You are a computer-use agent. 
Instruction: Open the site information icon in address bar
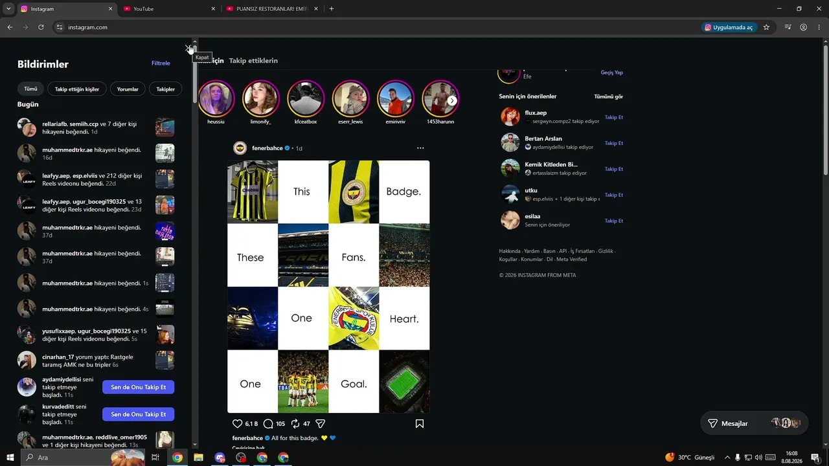[x=59, y=27]
